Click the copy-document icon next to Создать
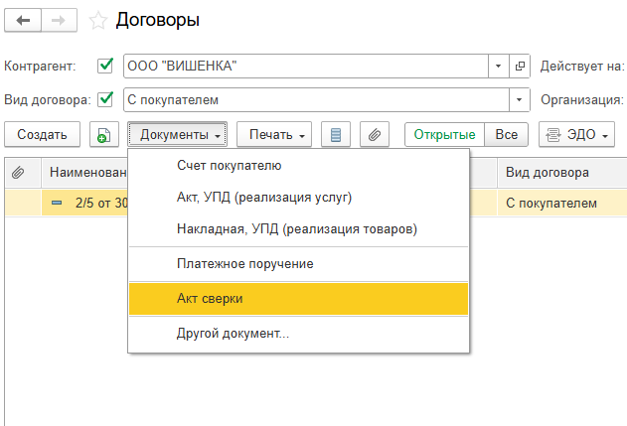The height and width of the screenshot is (426, 627). pos(104,135)
